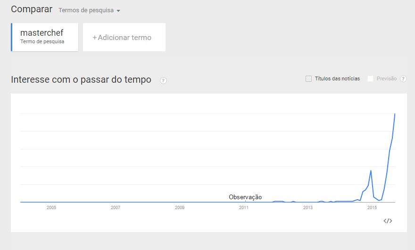Click the Termo de pesquisa label under masterchef

click(42, 41)
